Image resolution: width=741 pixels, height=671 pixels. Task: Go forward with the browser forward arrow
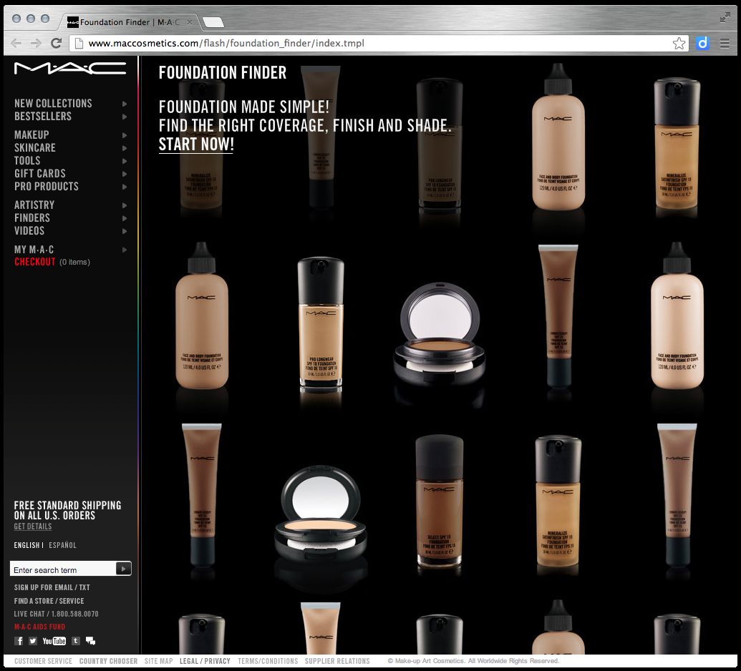[x=36, y=43]
